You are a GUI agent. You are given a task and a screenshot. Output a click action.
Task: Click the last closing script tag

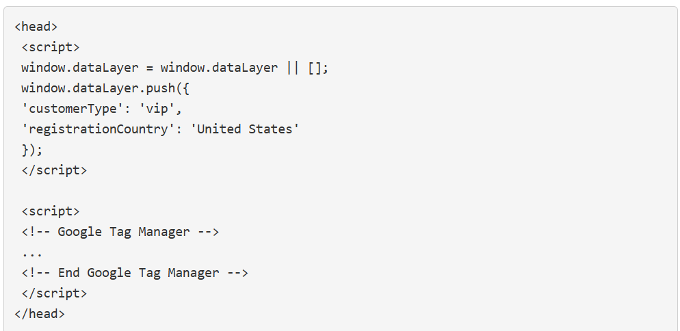pos(54,293)
